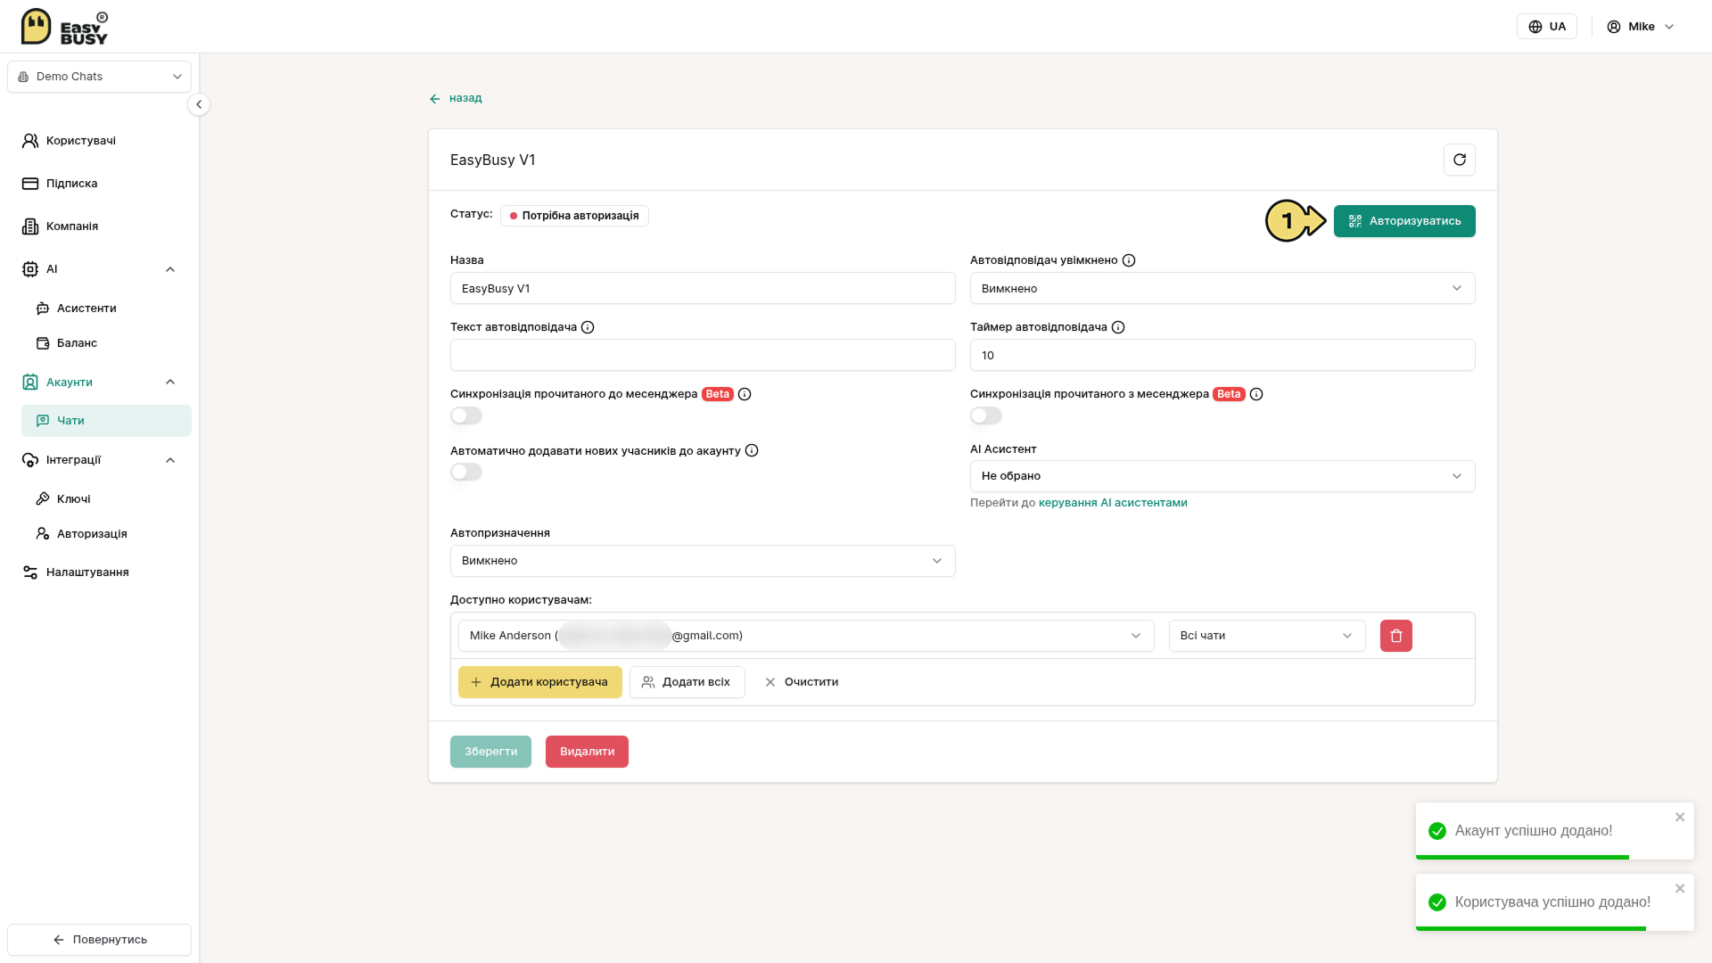Click inside the Назва input field
This screenshot has width=1712, height=963.
pyautogui.click(x=703, y=288)
